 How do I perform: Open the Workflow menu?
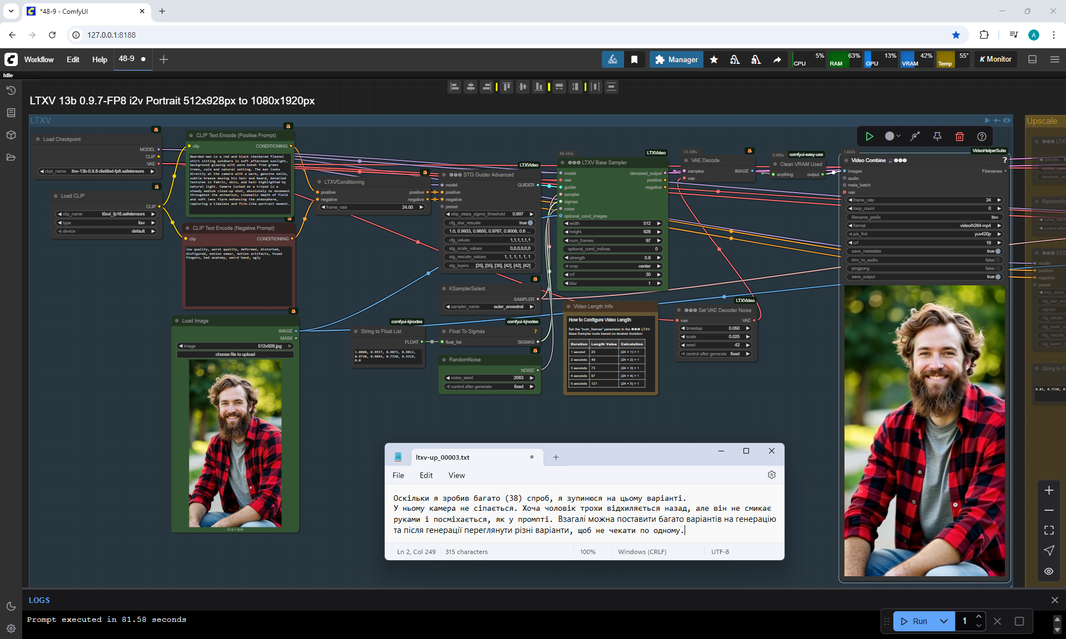(39, 59)
